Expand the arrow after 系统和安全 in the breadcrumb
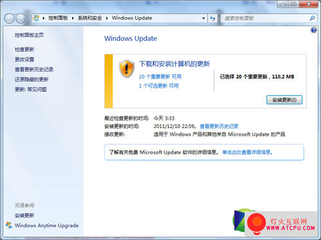321x240 pixels. [107, 18]
